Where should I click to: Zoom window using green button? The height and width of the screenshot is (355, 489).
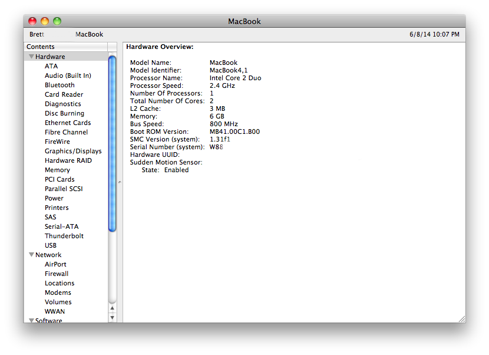57,21
